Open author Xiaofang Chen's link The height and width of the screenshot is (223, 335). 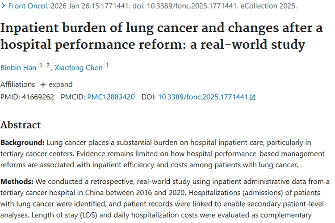[x=79, y=68]
